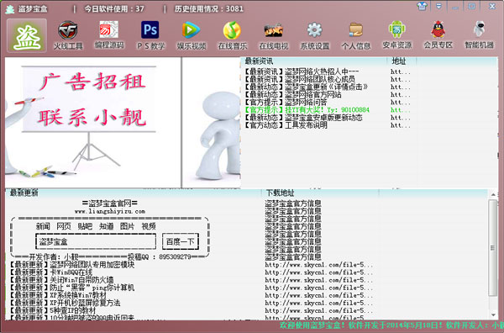
Task: Open 安卓资源 Android resources
Action: [x=397, y=35]
